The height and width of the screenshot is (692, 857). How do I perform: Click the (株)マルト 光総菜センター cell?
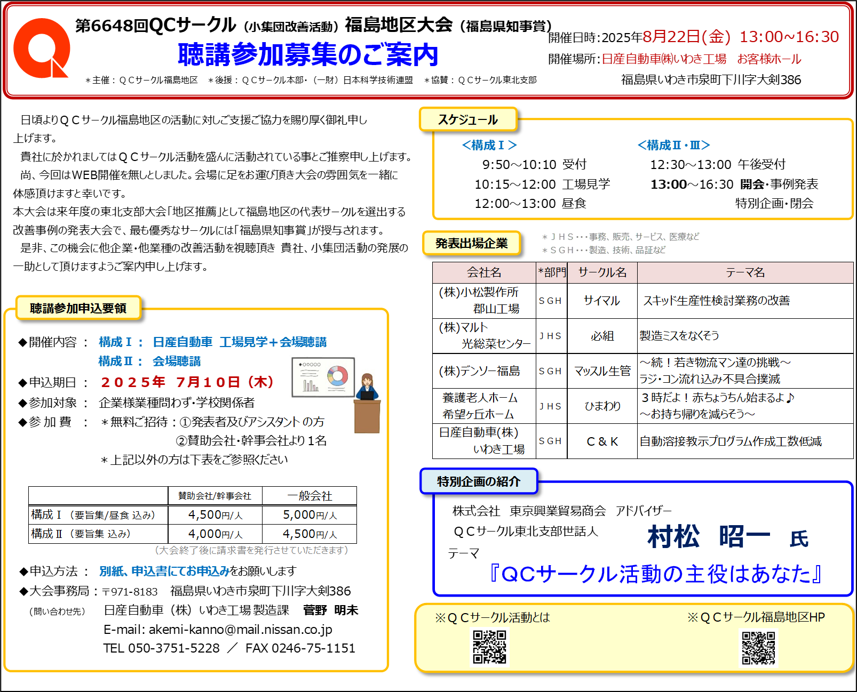click(x=484, y=336)
